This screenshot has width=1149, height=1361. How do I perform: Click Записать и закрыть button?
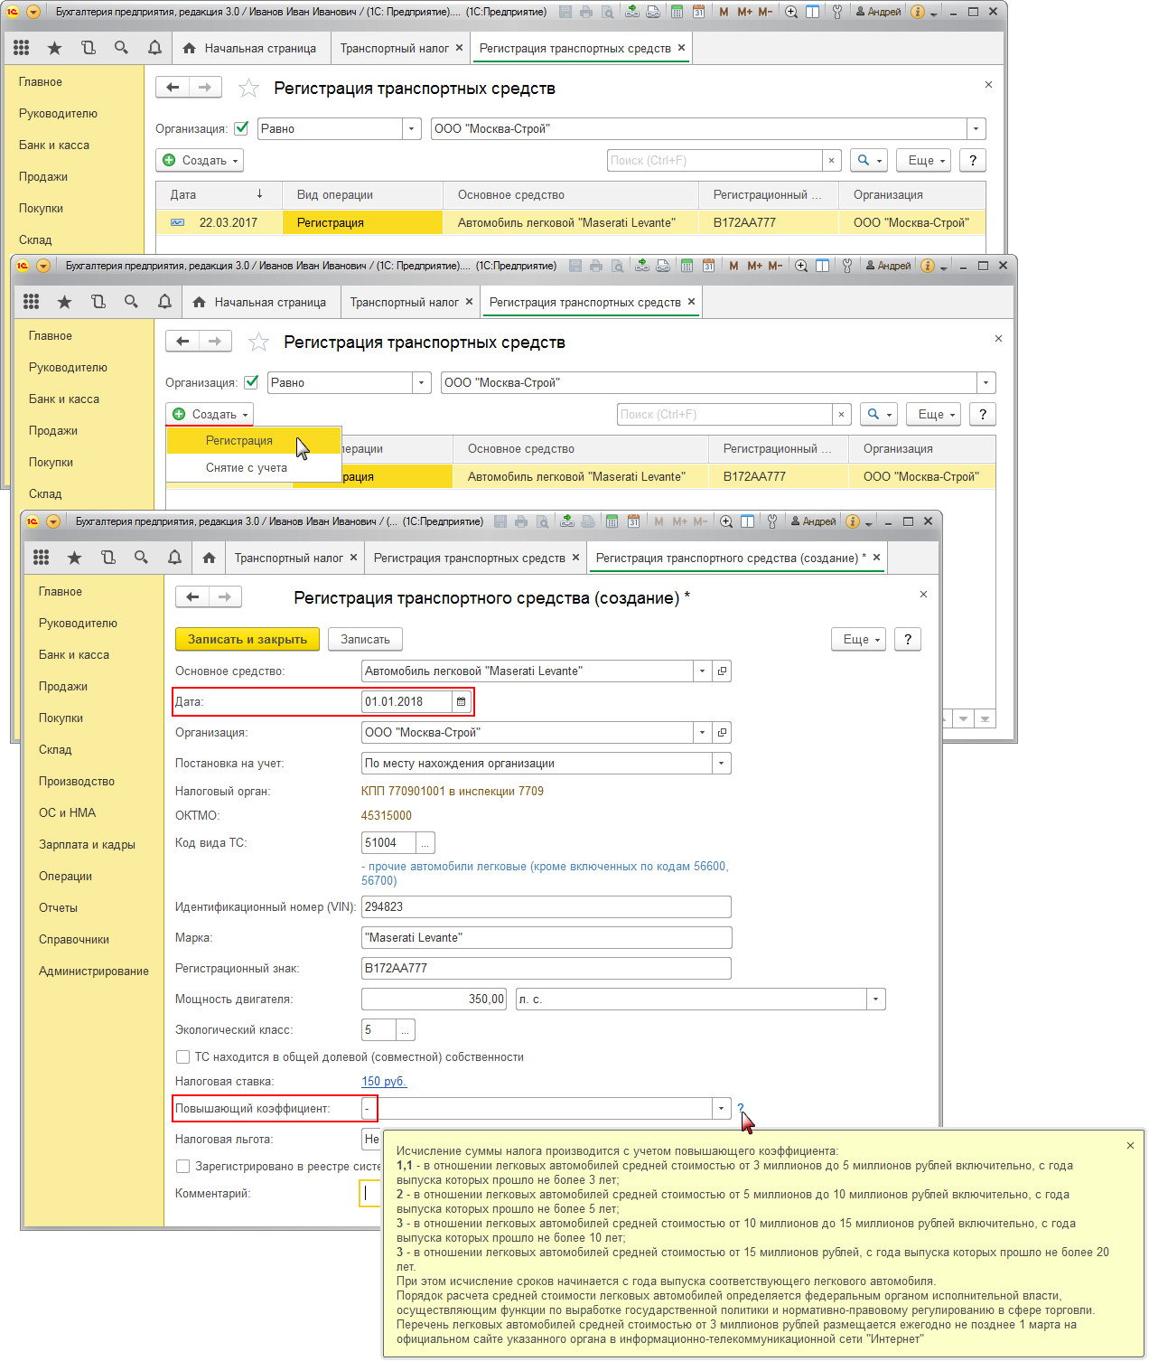point(248,639)
